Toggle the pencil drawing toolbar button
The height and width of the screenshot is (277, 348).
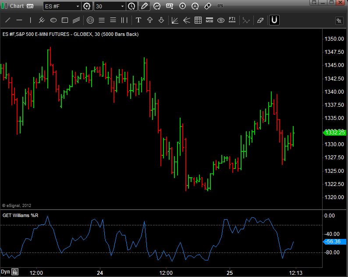coord(144,6)
